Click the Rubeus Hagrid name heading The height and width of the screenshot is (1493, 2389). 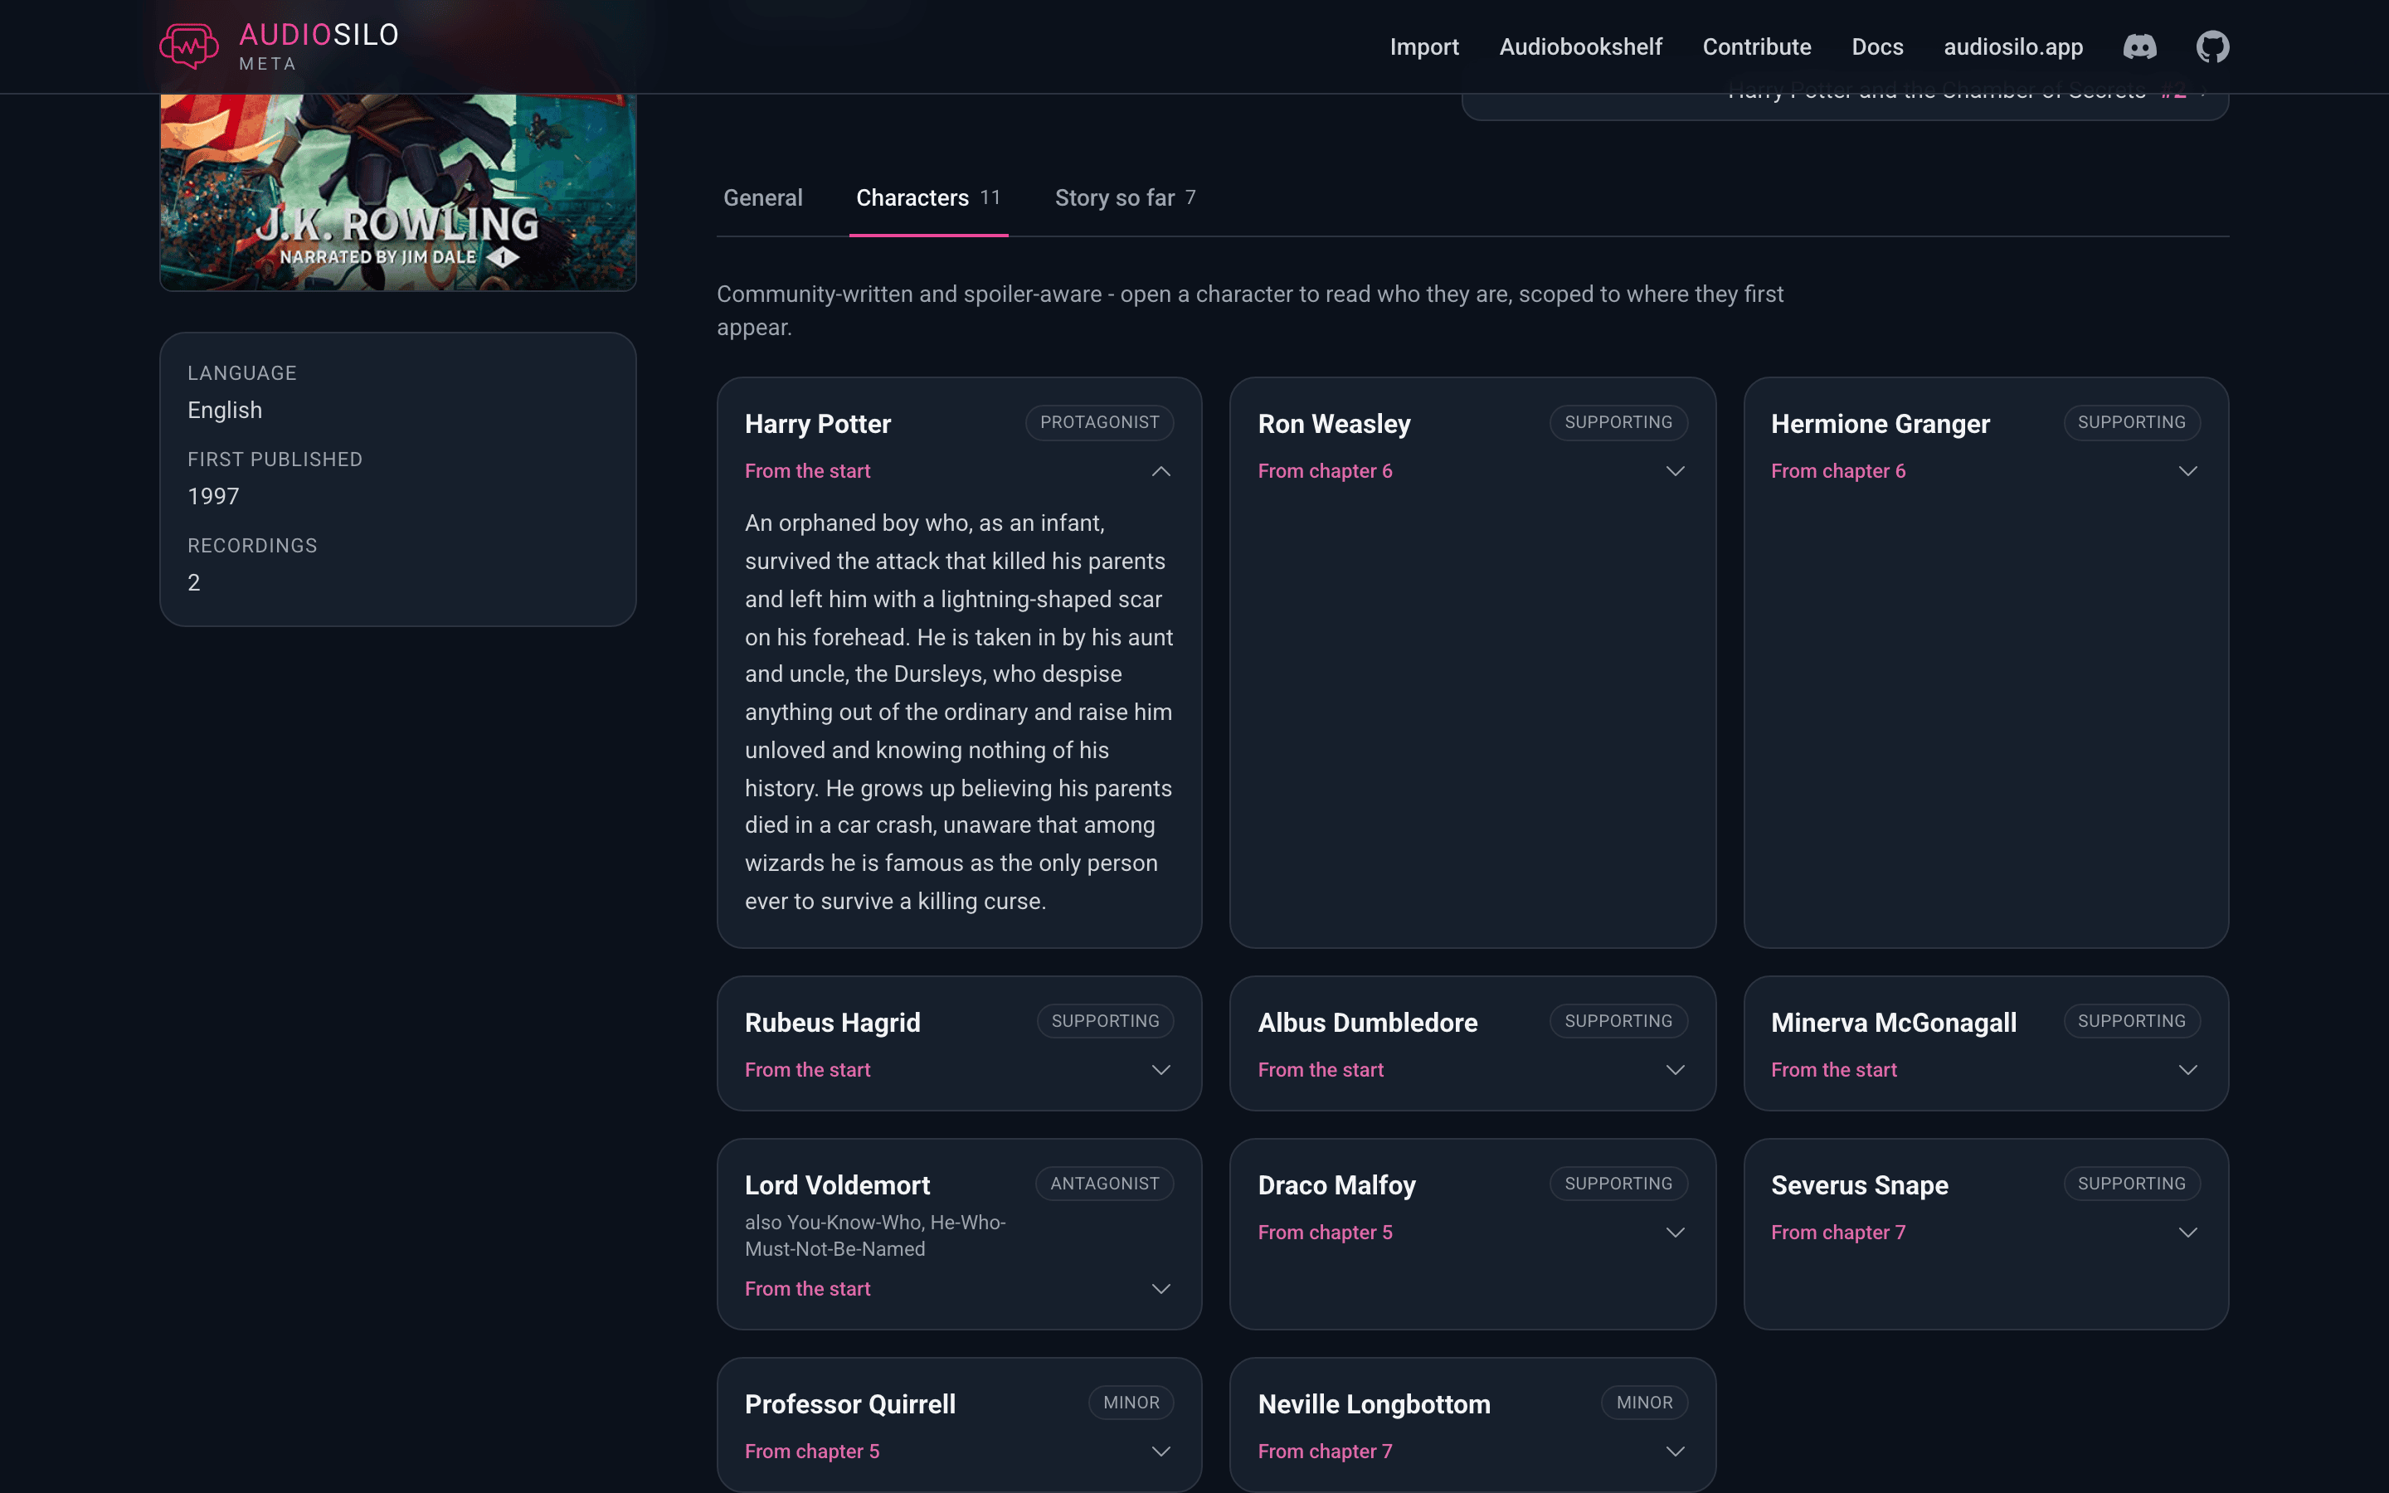(832, 1022)
